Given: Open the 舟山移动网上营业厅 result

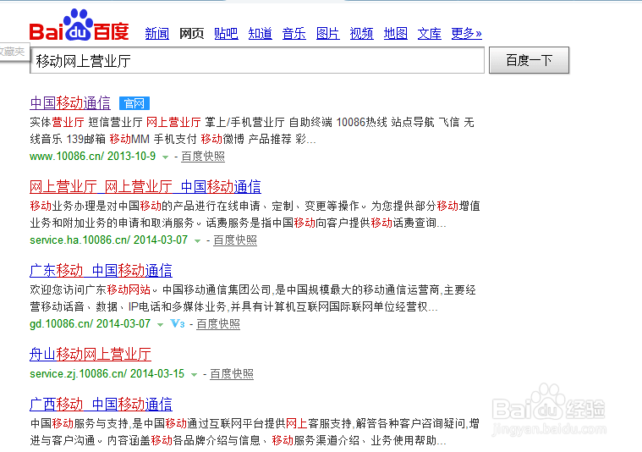Looking at the screenshot, I should (91, 354).
